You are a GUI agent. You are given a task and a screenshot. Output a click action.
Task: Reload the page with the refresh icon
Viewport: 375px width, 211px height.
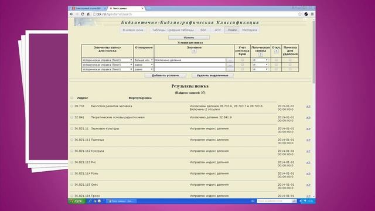tap(83, 14)
